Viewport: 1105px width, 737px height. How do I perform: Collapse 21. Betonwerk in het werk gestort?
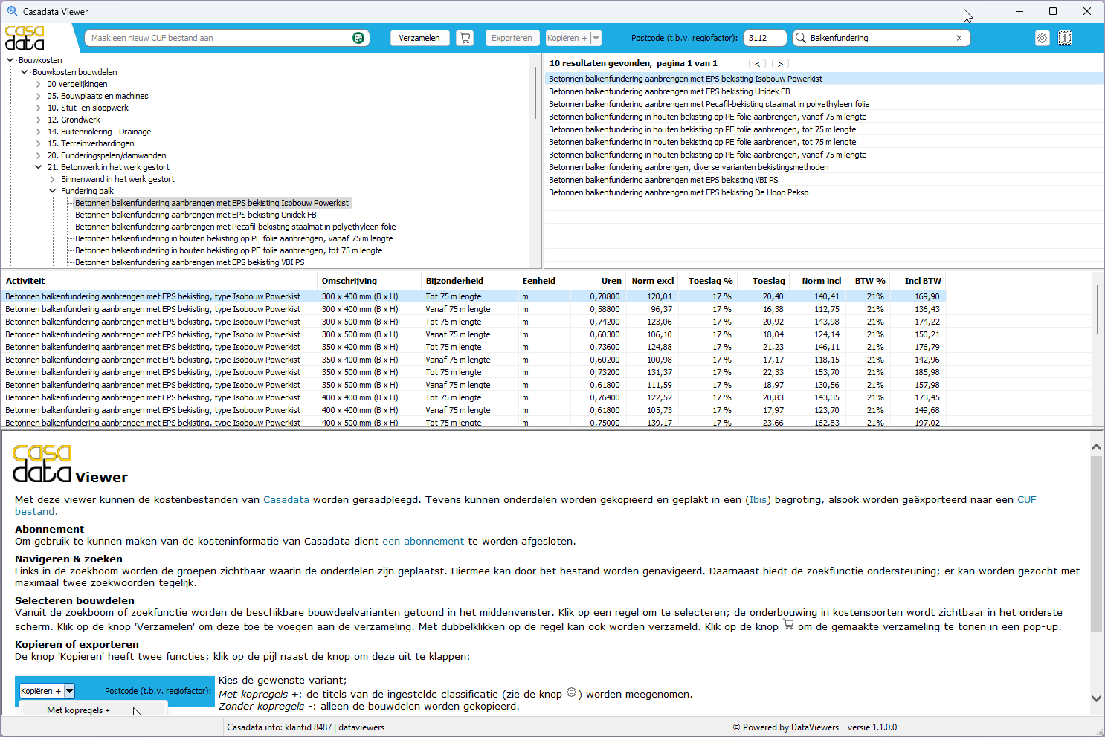pyautogui.click(x=39, y=167)
